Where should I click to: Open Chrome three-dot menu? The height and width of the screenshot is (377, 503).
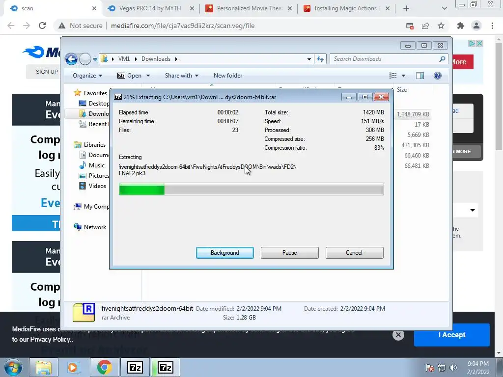click(492, 26)
